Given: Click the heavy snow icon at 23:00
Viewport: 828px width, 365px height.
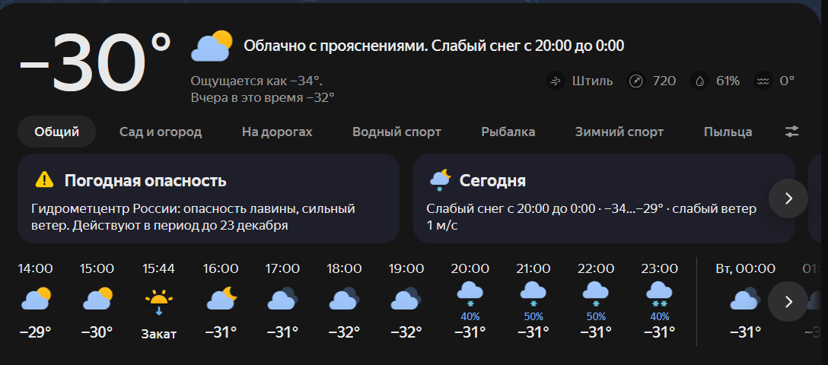Looking at the screenshot, I should pos(658,292).
